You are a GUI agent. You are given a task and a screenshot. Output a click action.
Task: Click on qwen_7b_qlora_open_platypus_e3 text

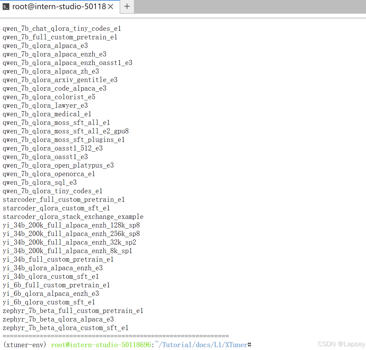coord(58,166)
